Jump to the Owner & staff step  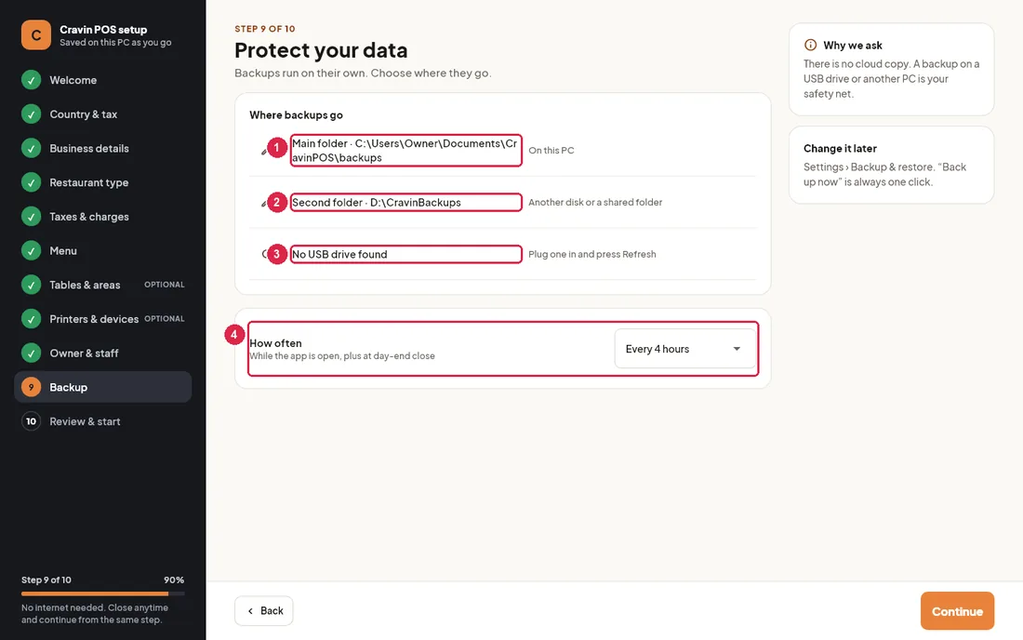pos(102,353)
